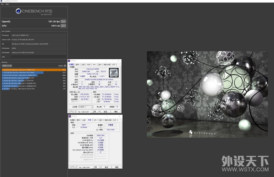
Task: Click the Cinebench title bar app icon
Action: (x=1, y=1)
